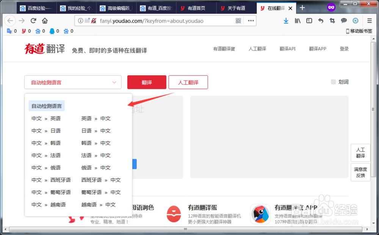The image size is (379, 235).
Task: Open a new tab with plus button
Action: pyautogui.click(x=302, y=8)
